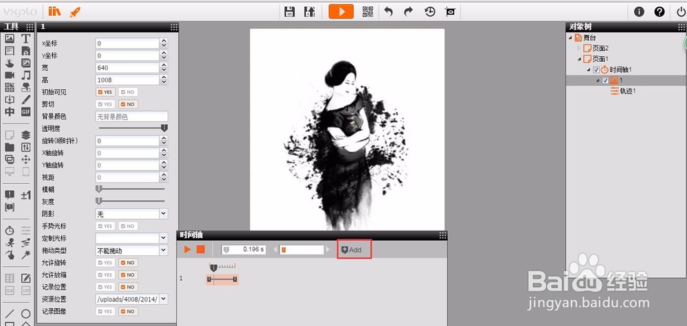Set 允许旋转 to YES
Viewport: 687px width, 326px height.
[106, 263]
